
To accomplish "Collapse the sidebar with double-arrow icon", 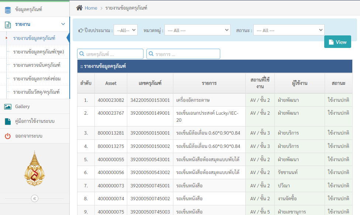I will coord(35,198).
